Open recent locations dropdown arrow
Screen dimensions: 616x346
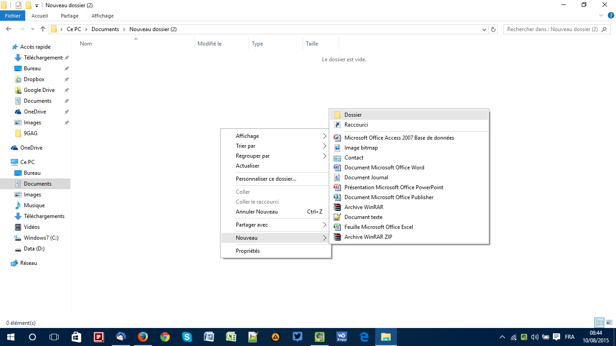tap(32, 29)
